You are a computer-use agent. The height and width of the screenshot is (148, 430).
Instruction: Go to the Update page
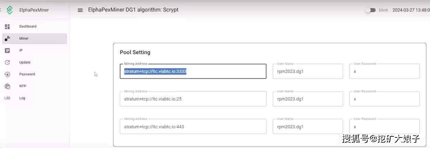(x=25, y=62)
